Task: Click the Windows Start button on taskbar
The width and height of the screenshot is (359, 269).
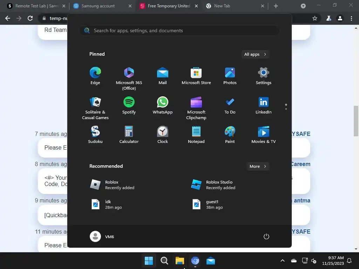Action: (x=149, y=261)
